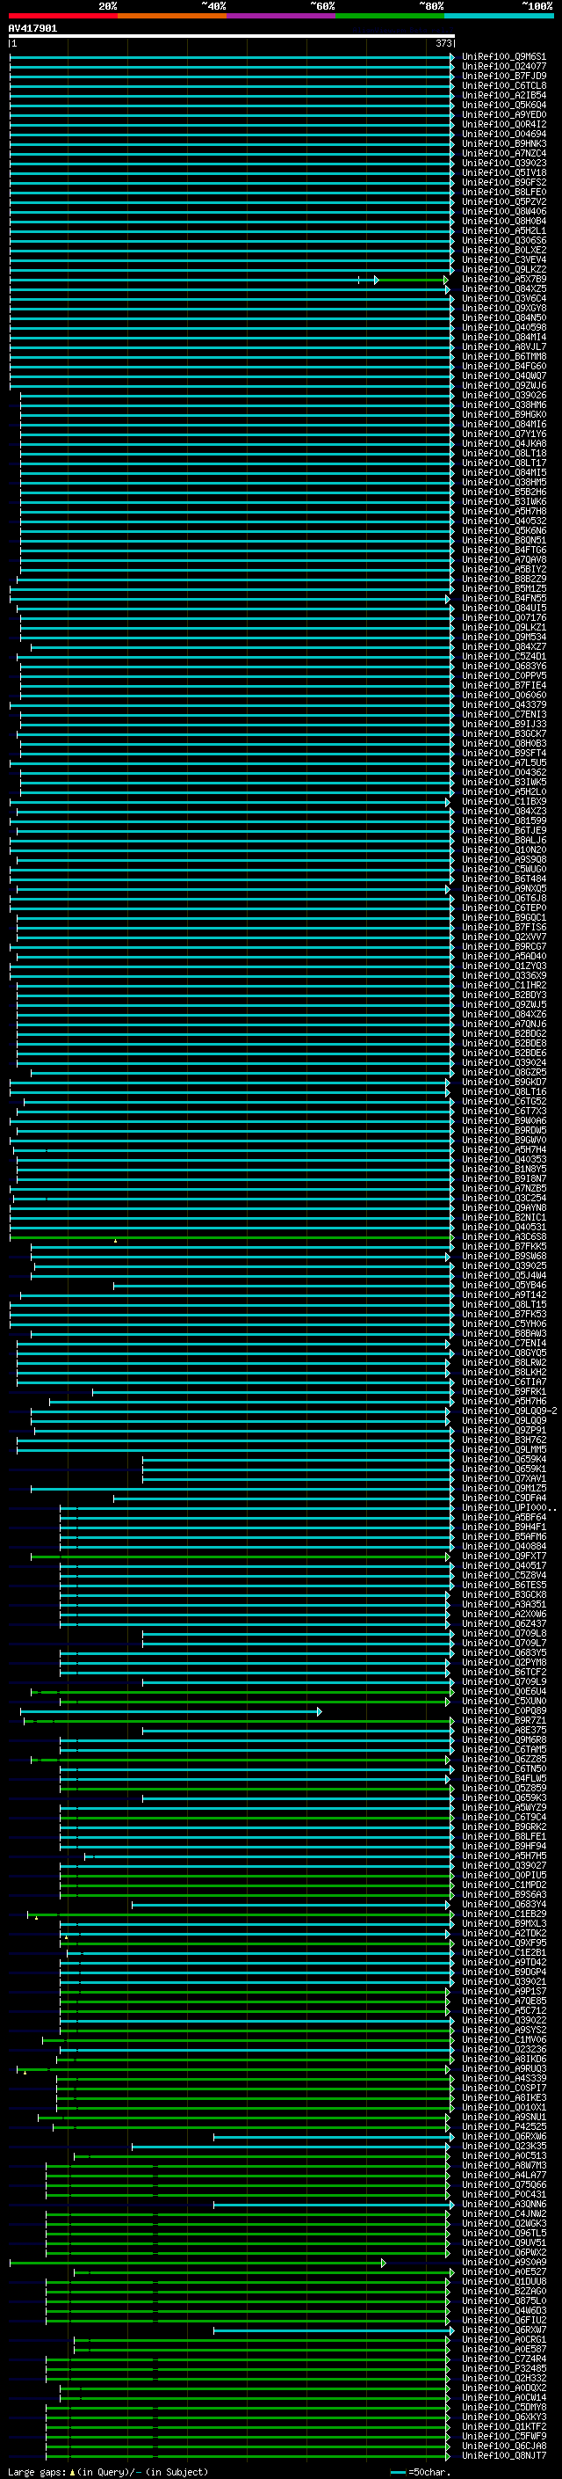Click the cyan ~100% identity legend segment
562x2479 pixels.
(x=499, y=17)
